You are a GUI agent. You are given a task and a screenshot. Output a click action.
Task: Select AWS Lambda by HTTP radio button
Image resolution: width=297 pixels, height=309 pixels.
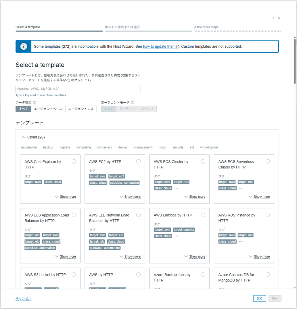click(203, 215)
